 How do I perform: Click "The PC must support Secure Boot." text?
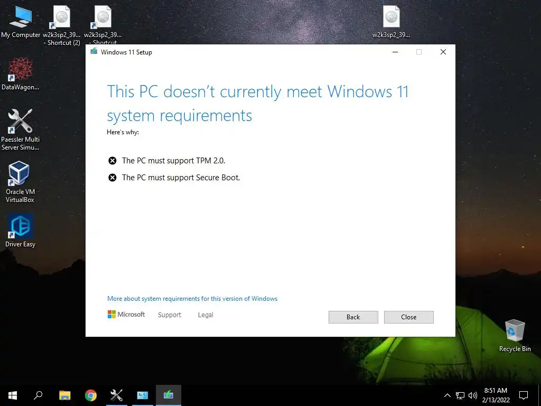tap(181, 178)
